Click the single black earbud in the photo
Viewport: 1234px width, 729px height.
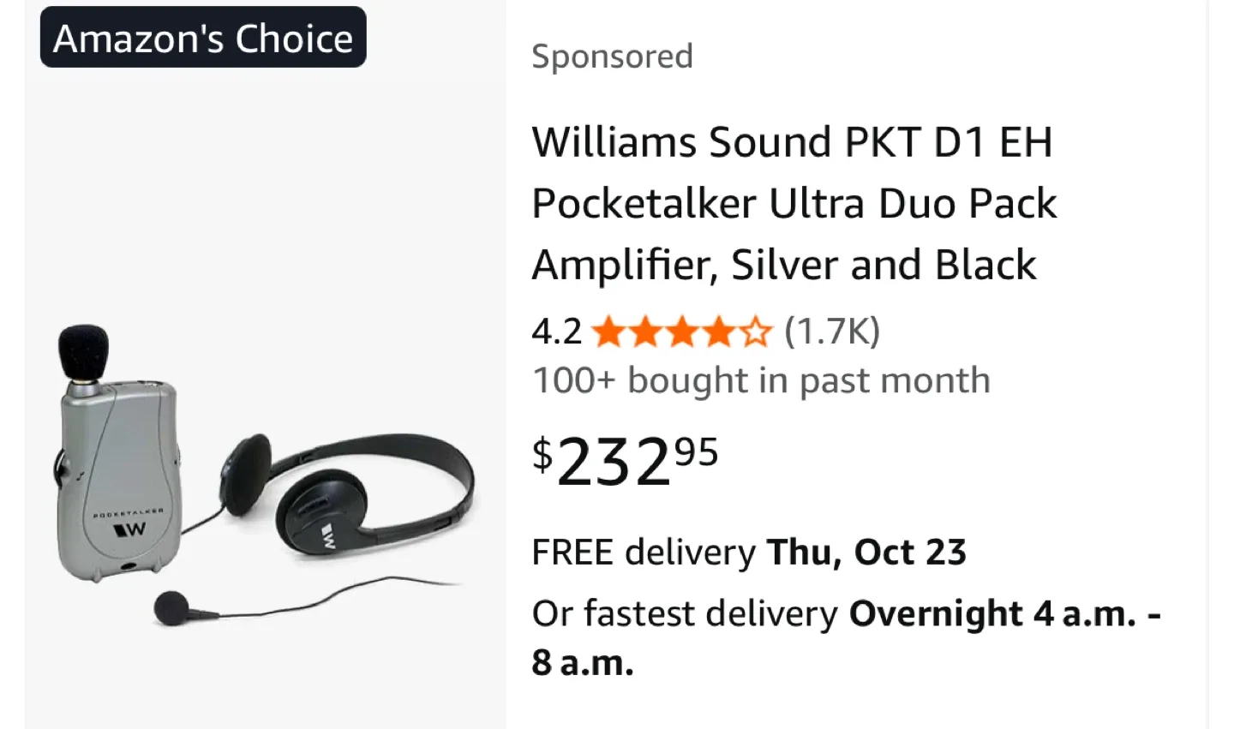171,607
